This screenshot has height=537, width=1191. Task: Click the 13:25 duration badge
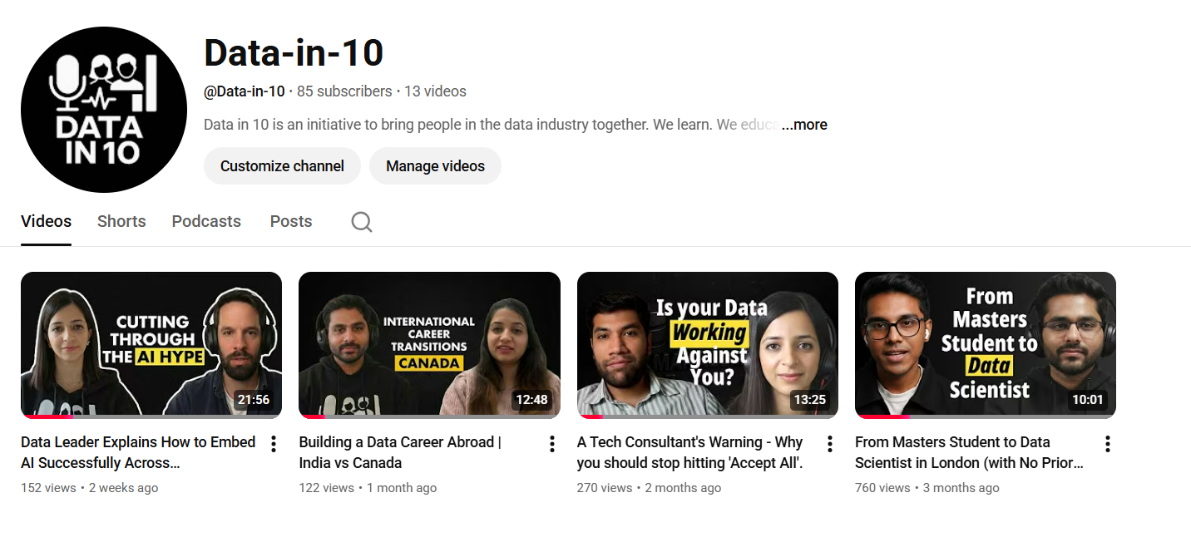click(x=810, y=400)
